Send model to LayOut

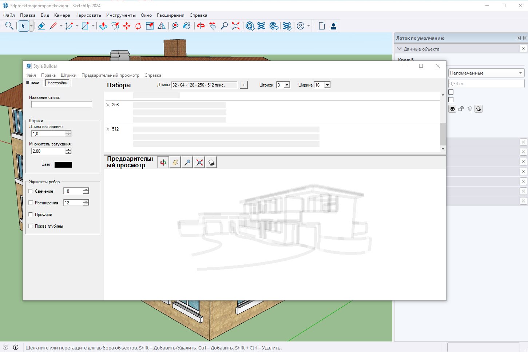coord(274,26)
